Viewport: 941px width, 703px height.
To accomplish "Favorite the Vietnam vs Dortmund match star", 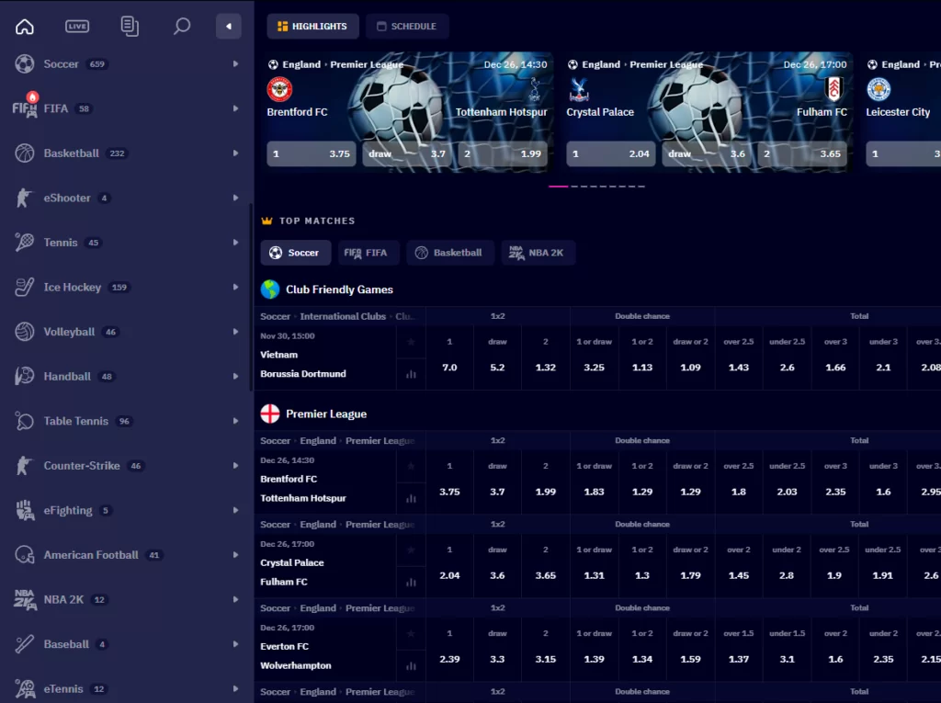I will (411, 342).
